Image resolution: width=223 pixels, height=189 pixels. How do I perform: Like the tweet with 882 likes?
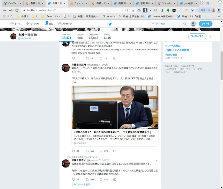click(x=101, y=180)
